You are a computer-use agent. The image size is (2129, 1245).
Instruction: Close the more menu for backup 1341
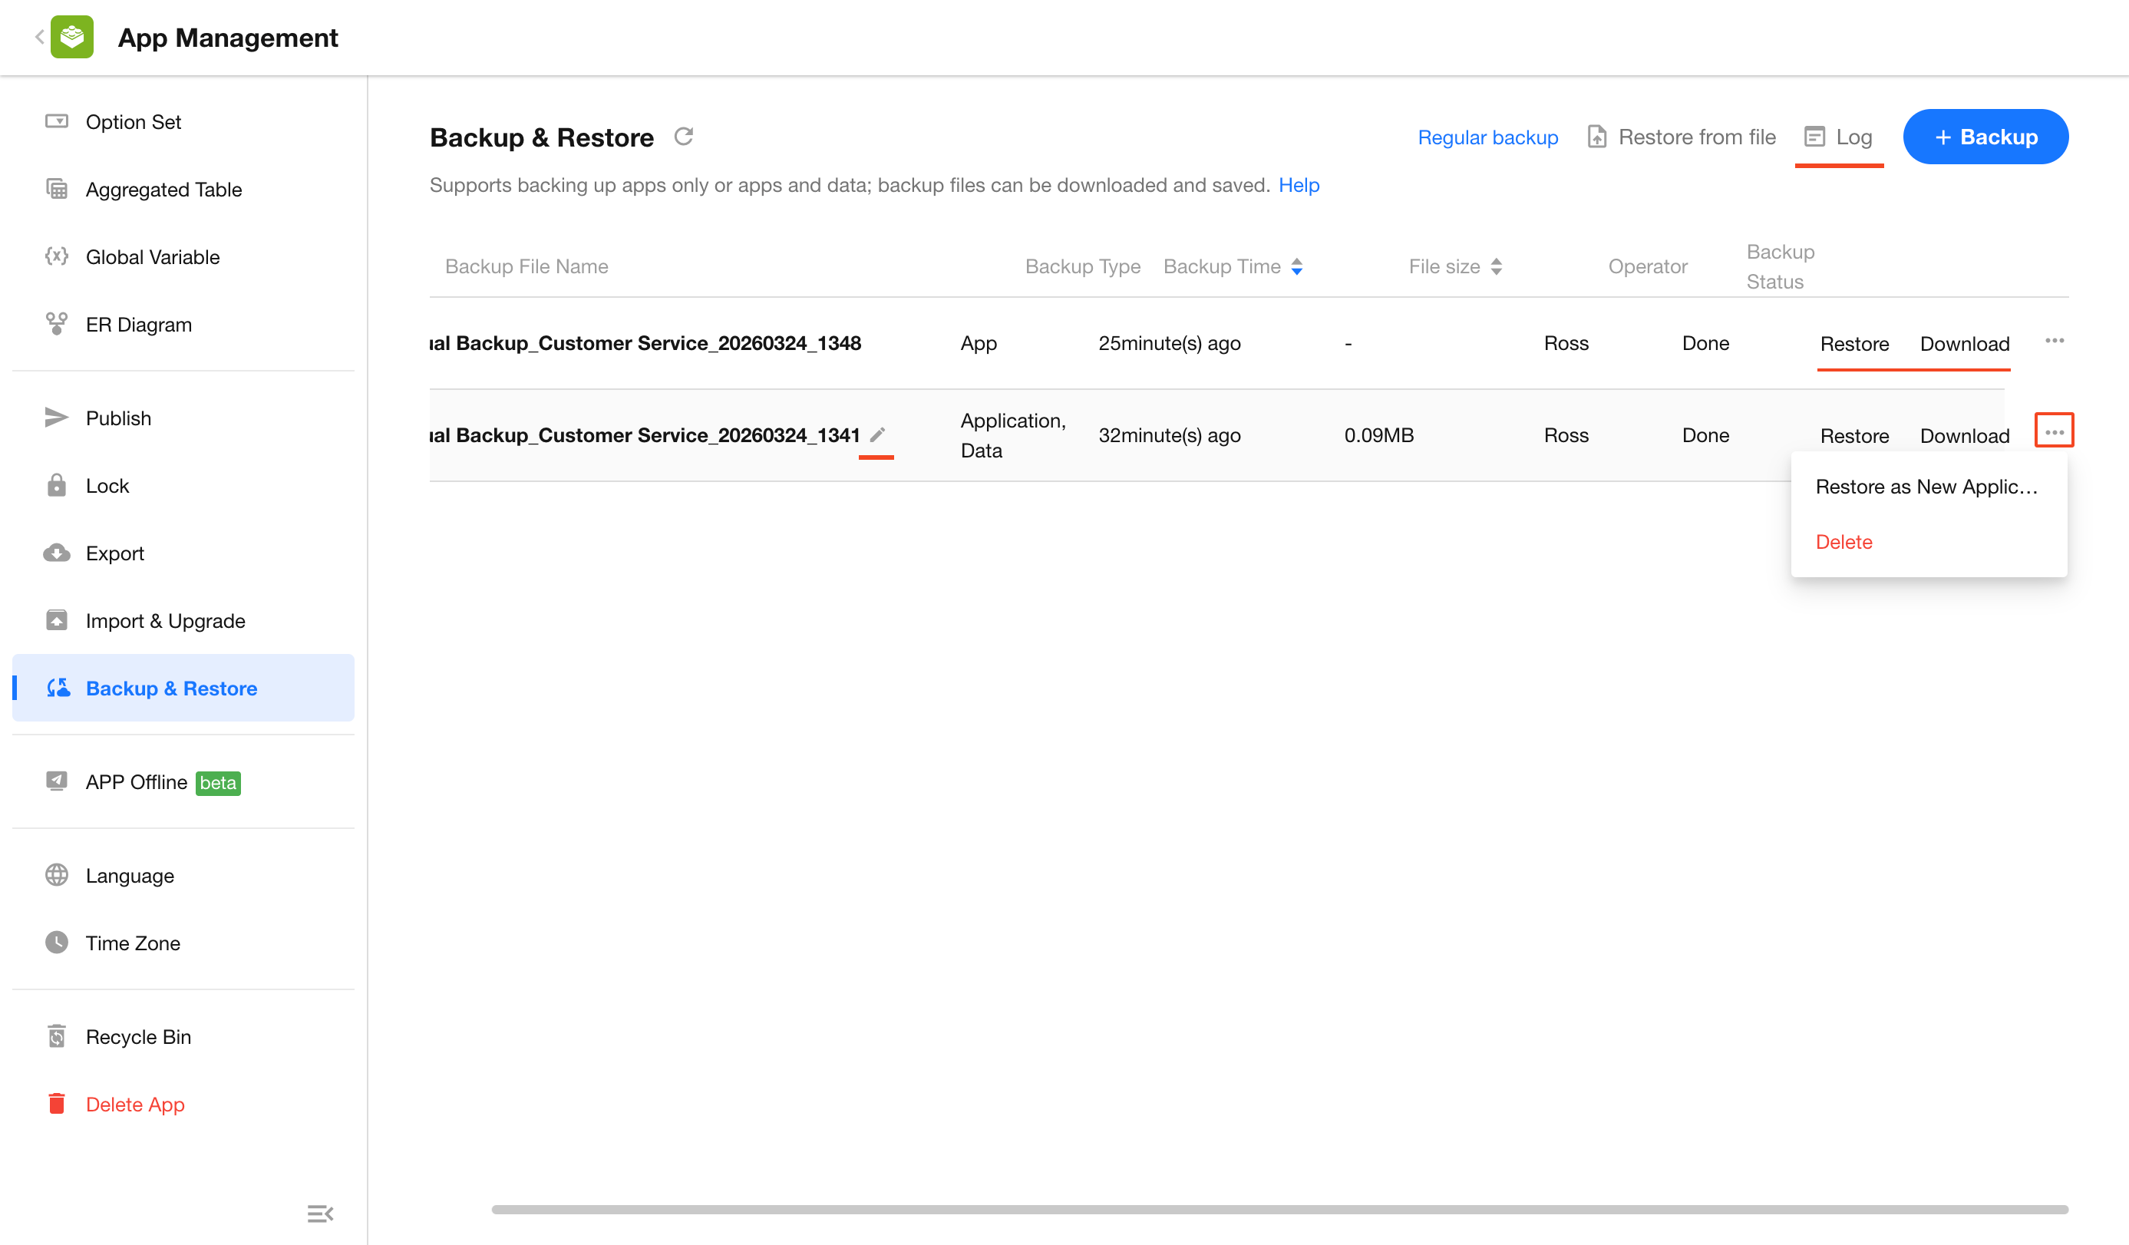click(x=2053, y=431)
